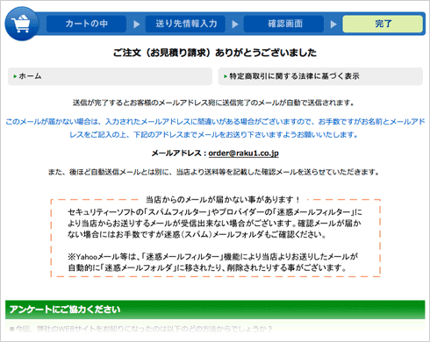Select the 送り先情報入力 step
Image resolution: width=430 pixels, height=342 pixels.
pyautogui.click(x=186, y=24)
